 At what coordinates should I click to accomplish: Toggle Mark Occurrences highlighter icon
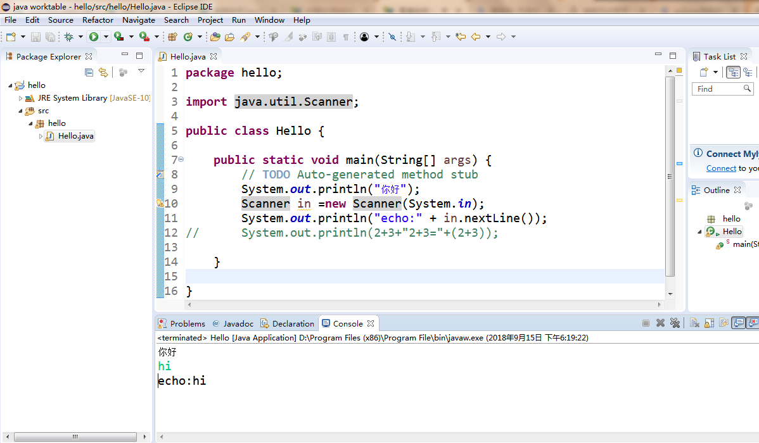(x=288, y=37)
